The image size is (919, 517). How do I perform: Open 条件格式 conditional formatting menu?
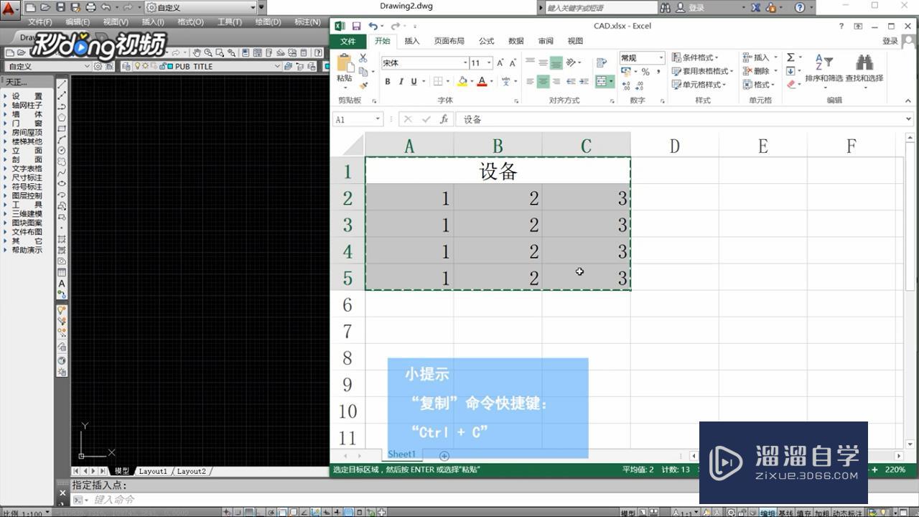point(695,57)
